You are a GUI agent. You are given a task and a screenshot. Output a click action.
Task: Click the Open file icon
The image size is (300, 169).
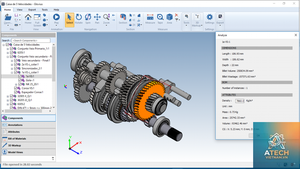pyautogui.click(x=8, y=17)
